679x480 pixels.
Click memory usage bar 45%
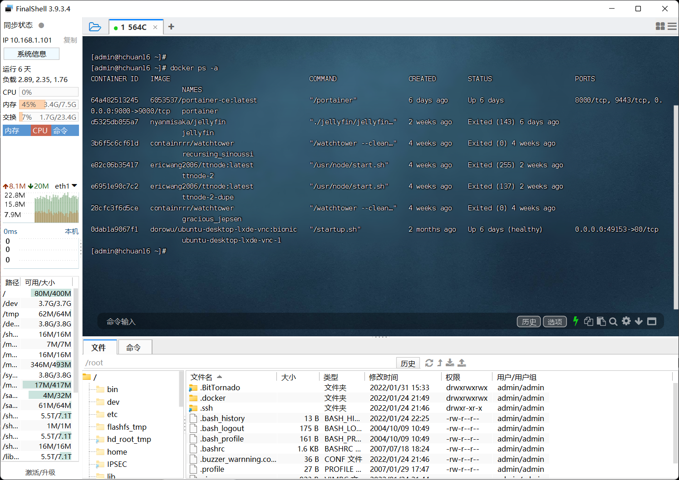tap(49, 105)
